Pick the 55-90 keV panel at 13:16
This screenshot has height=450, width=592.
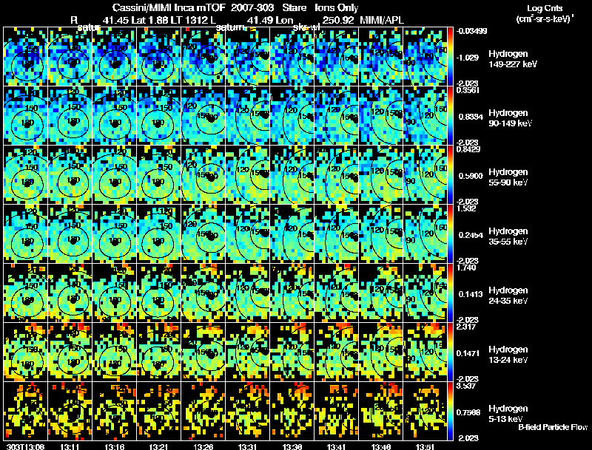pyautogui.click(x=115, y=175)
